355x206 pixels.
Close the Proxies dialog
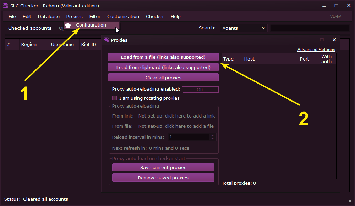click(334, 40)
